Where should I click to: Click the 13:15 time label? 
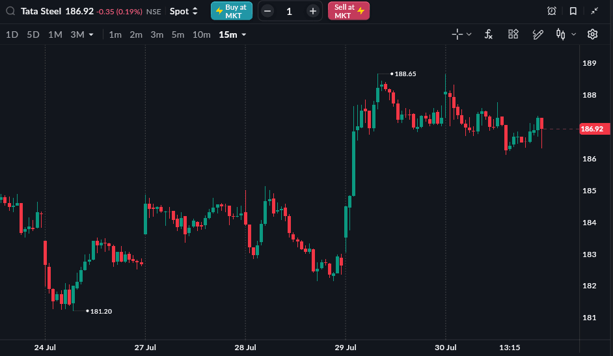(x=510, y=348)
